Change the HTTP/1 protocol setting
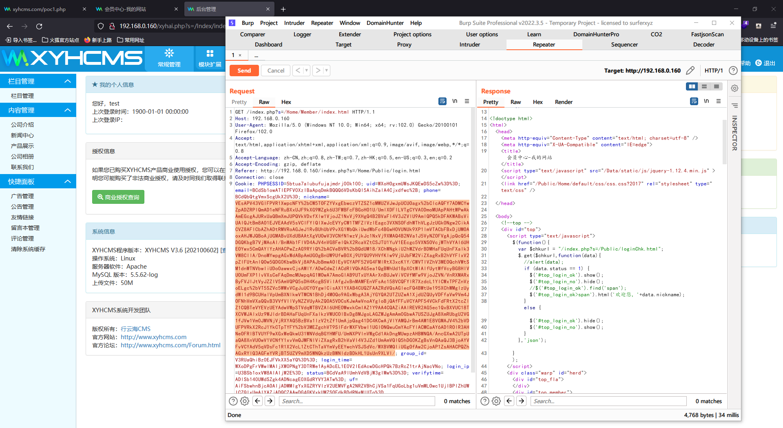783x428 pixels. click(714, 71)
